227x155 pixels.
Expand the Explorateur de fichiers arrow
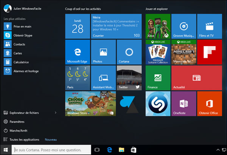pos(56,113)
